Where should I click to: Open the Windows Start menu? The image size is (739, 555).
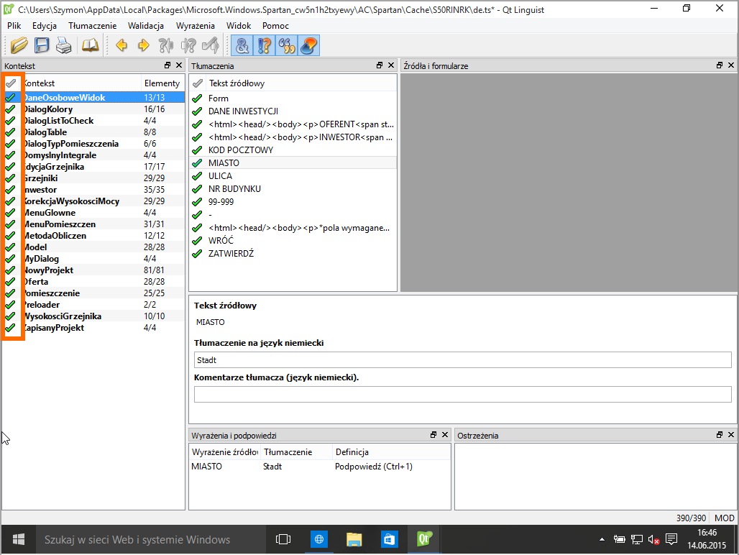[x=19, y=539]
